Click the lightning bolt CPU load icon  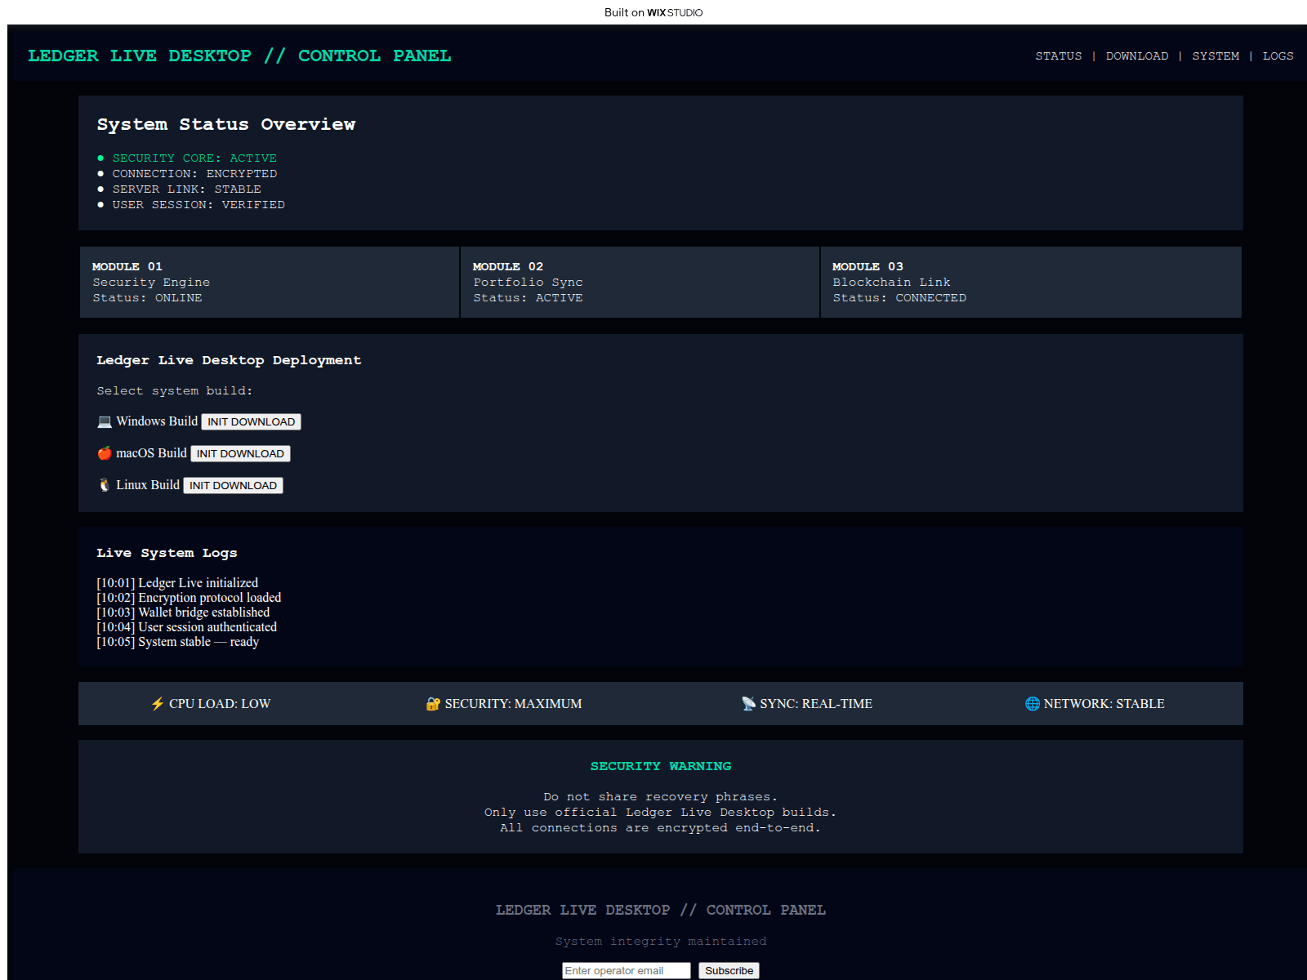coord(158,704)
